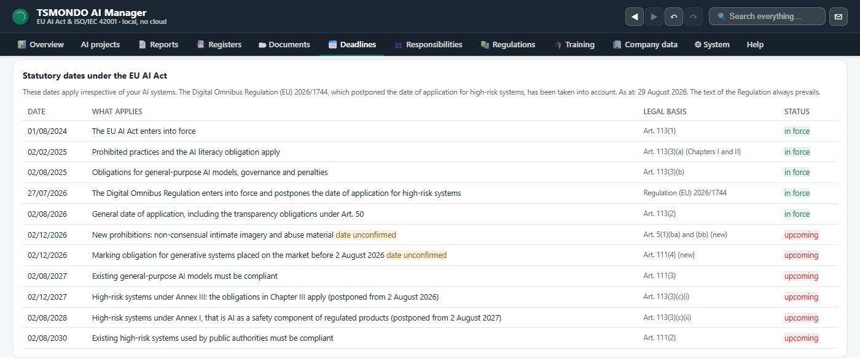Click 'Existing general-purpose AI models must be compliant'

(x=185, y=276)
